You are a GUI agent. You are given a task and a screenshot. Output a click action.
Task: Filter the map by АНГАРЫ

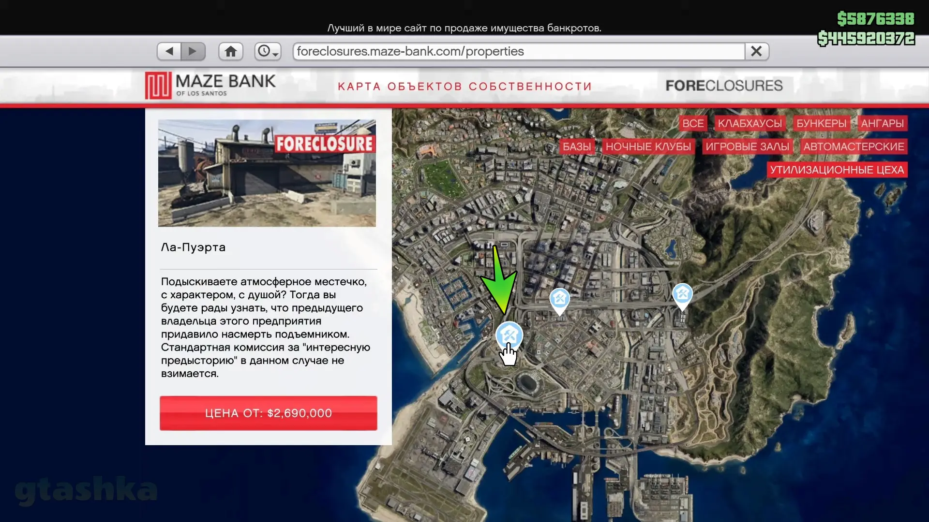click(x=883, y=123)
